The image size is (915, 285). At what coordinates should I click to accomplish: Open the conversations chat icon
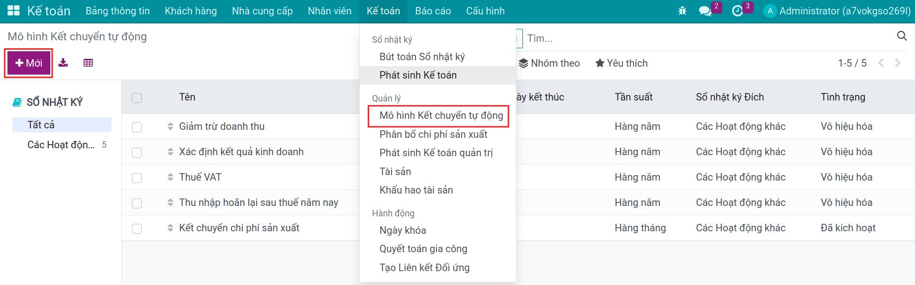pyautogui.click(x=705, y=11)
